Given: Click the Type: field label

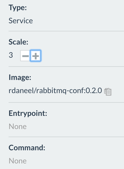Looking at the screenshot, I should click(x=18, y=8).
